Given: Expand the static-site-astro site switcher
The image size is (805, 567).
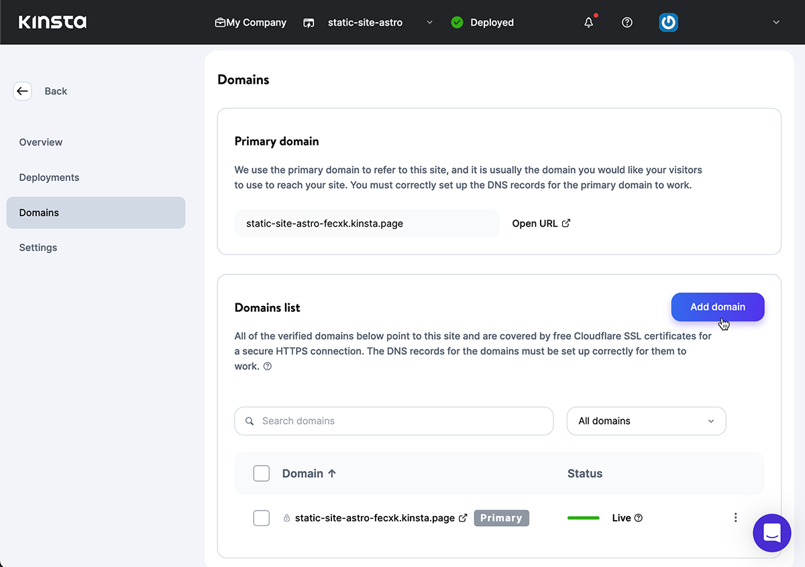Looking at the screenshot, I should pos(429,22).
